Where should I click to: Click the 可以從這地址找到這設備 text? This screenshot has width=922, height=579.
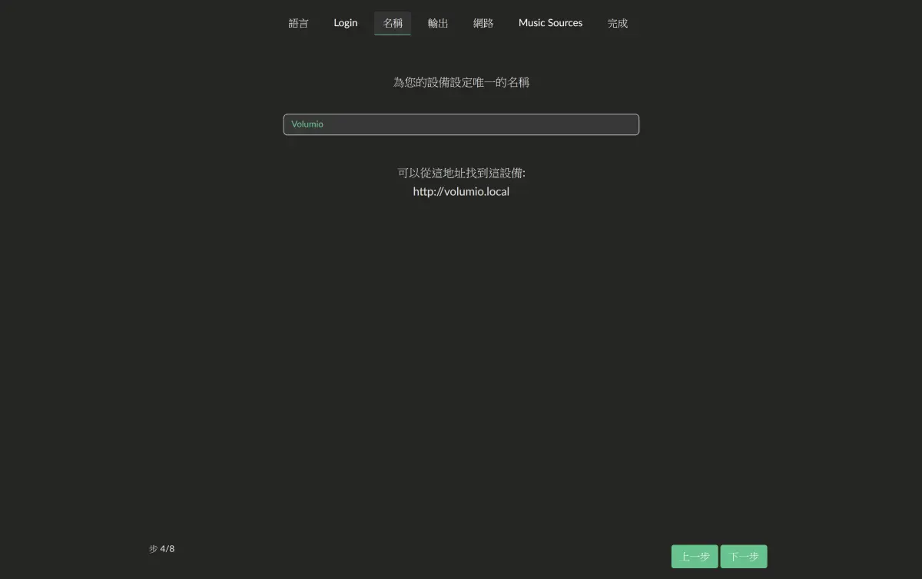(461, 173)
